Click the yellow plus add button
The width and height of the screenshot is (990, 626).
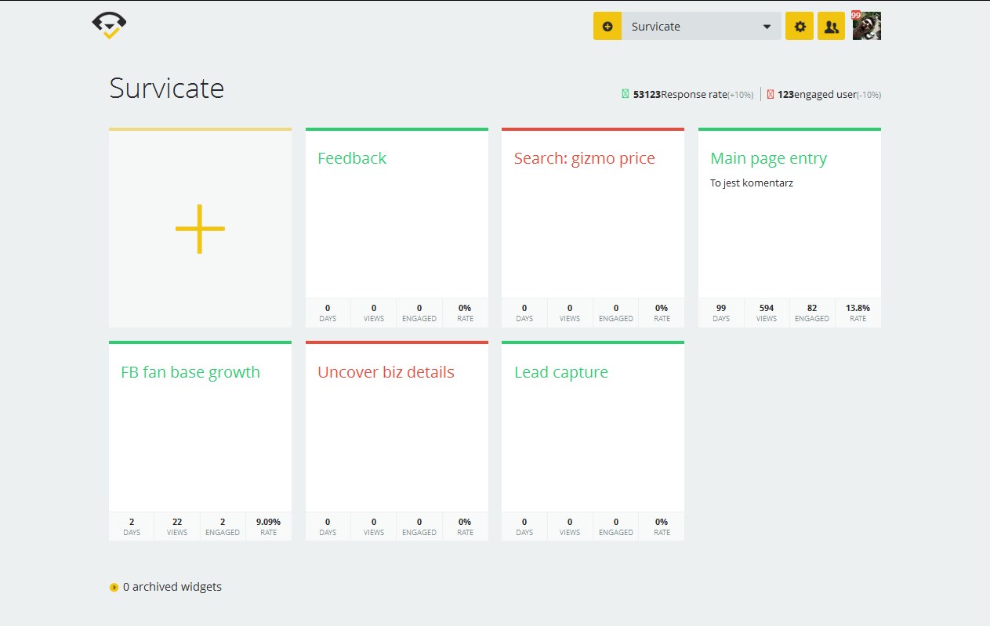point(607,26)
